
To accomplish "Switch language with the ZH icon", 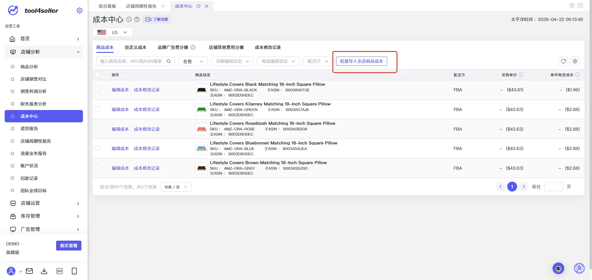I will pyautogui.click(x=60, y=271).
